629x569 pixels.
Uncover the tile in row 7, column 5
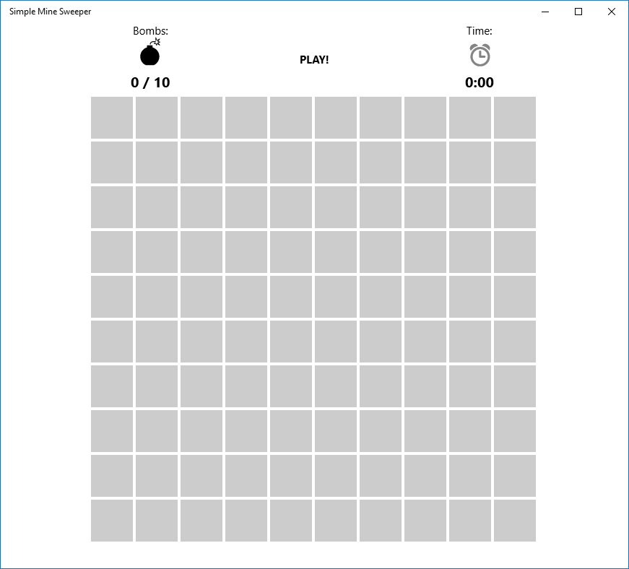click(291, 386)
